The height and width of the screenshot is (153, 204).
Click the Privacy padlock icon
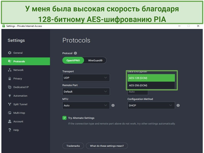(10, 78)
